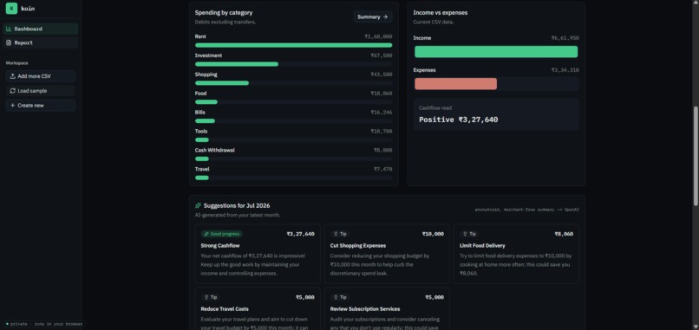
Task: Click the ₹7,470 Travel amount
Action: tap(383, 169)
